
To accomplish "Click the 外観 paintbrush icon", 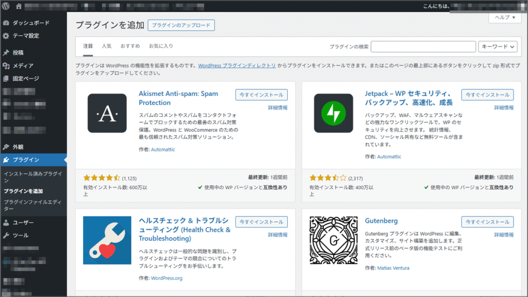I will tap(6, 147).
